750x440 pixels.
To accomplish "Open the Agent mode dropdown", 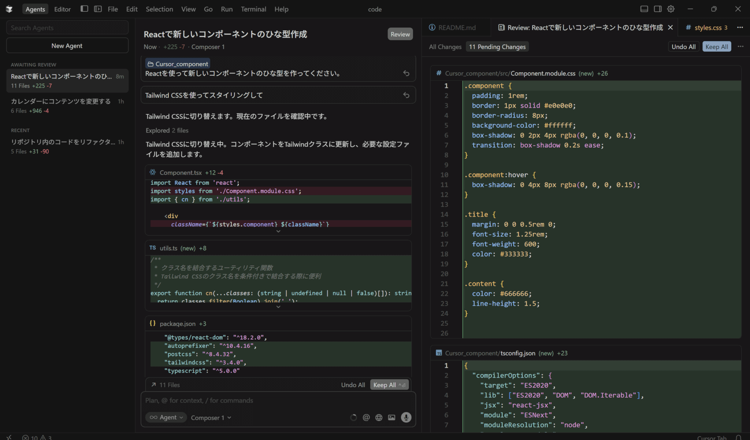I will 166,417.
